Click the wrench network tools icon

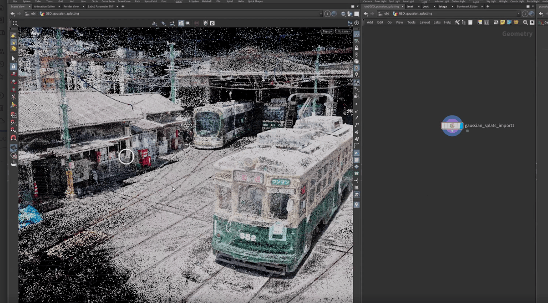click(457, 22)
